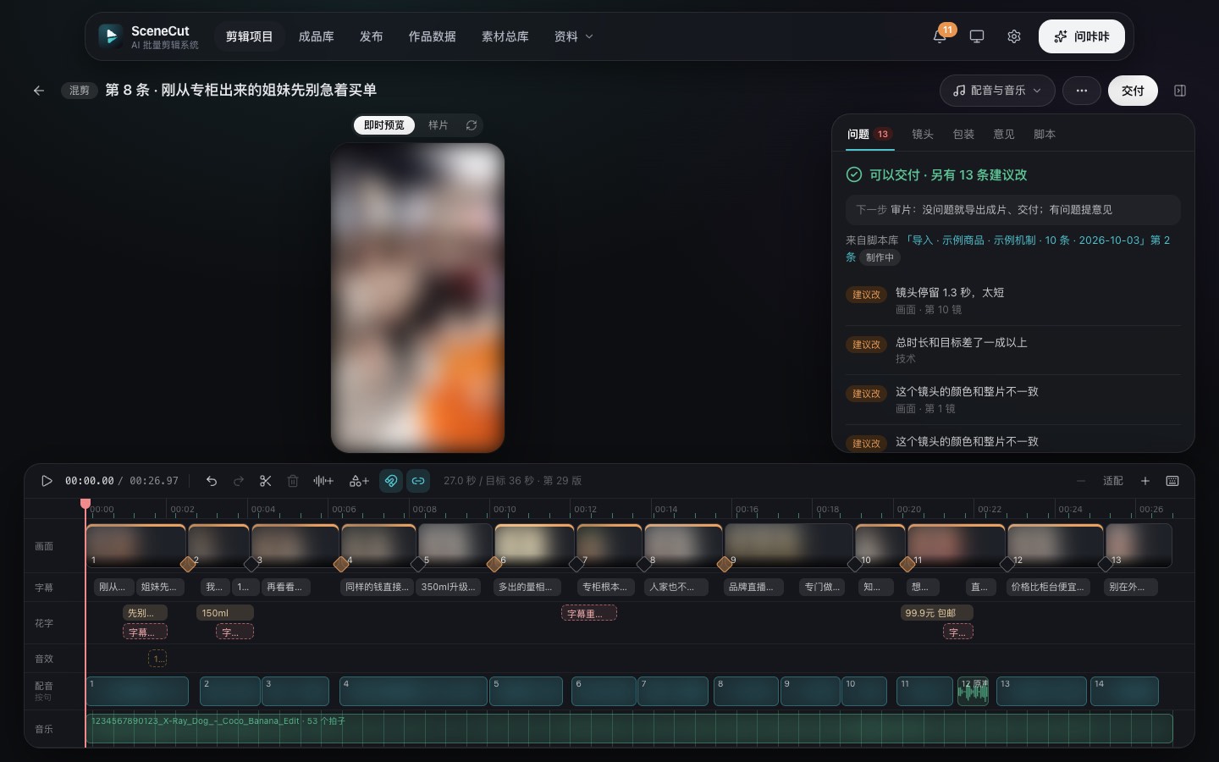Select the 99.9元 包邮 text overlay clip
The width and height of the screenshot is (1219, 762).
pos(936,613)
